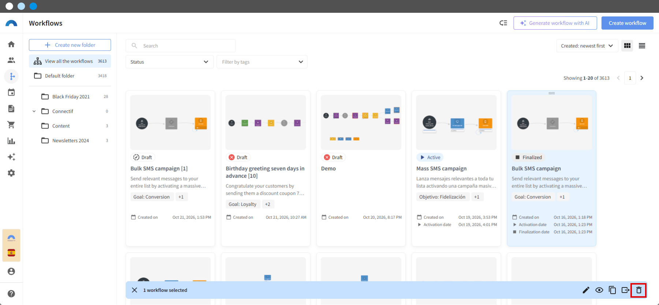The width and height of the screenshot is (659, 305).
Task: Open the Home sidebar icon
Action: tap(11, 44)
